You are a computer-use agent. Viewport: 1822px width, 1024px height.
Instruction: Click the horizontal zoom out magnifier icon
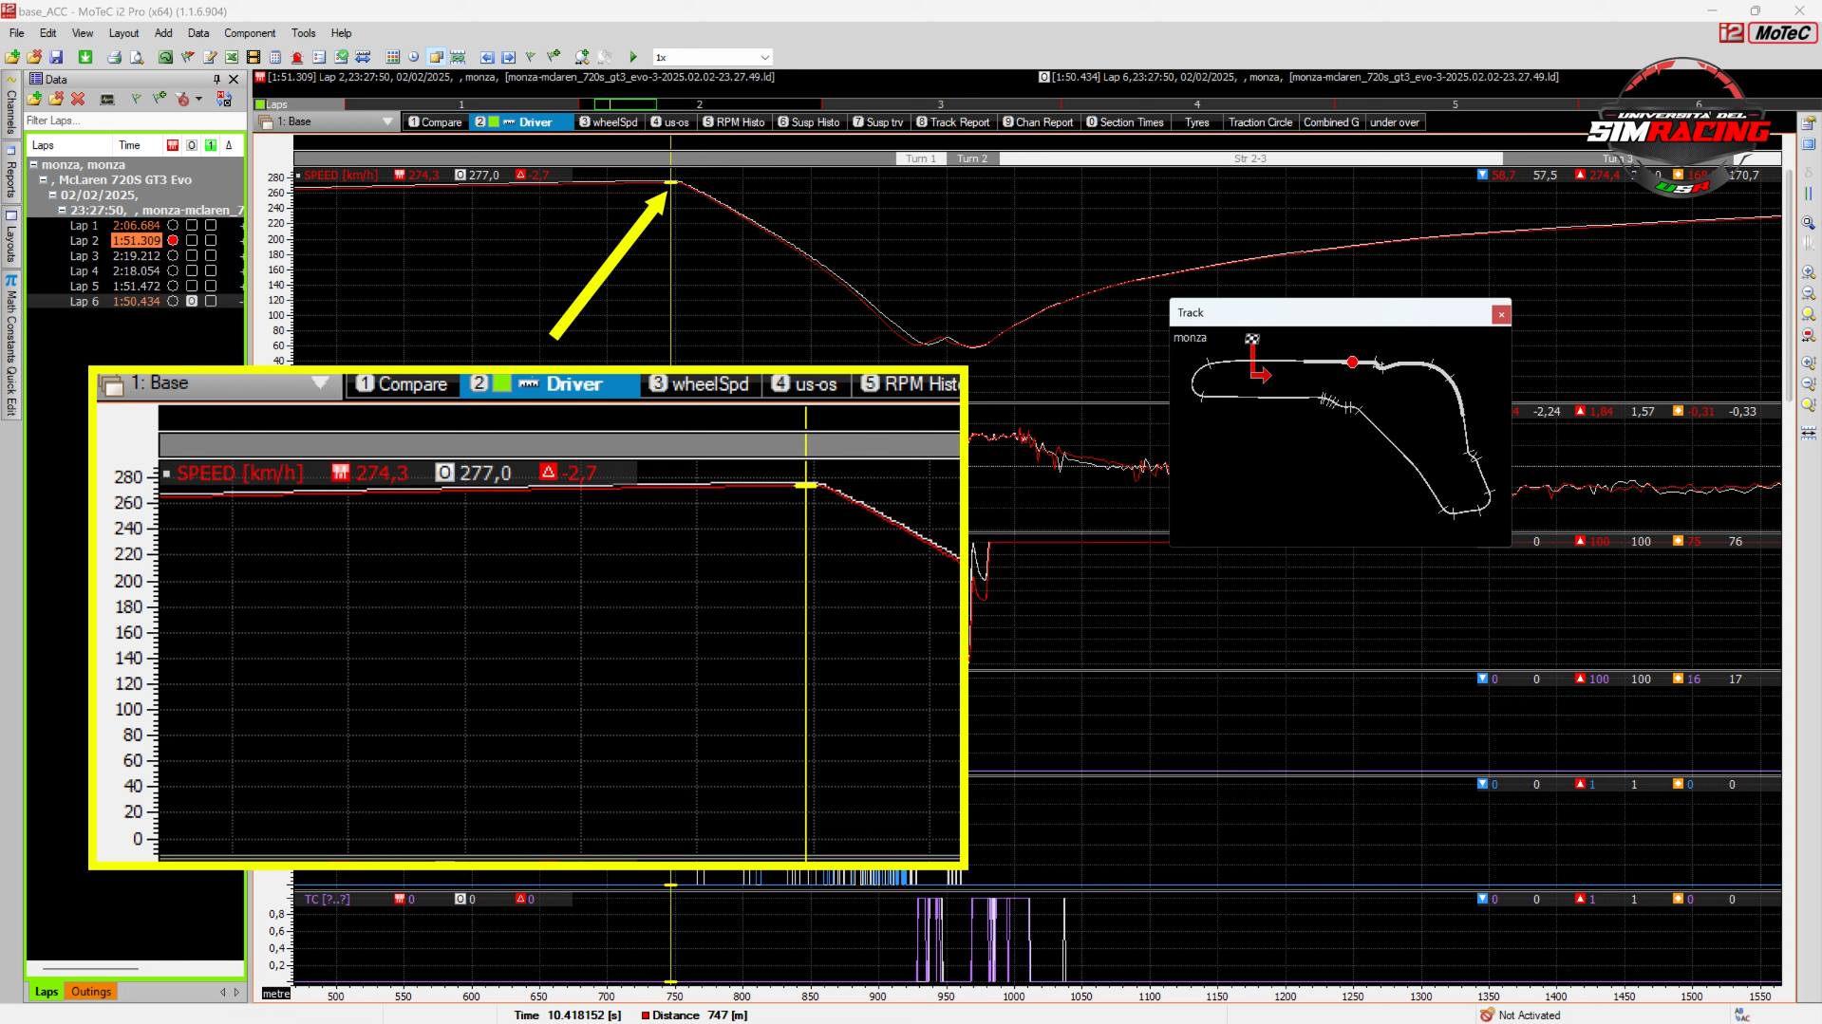[x=1808, y=293]
